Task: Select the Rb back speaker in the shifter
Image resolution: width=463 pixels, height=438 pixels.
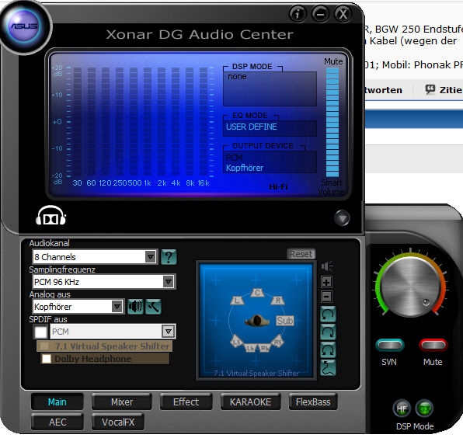Action: tap(265, 348)
